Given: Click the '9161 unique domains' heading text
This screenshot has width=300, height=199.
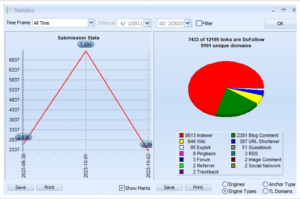Looking at the screenshot, I should 226,46.
